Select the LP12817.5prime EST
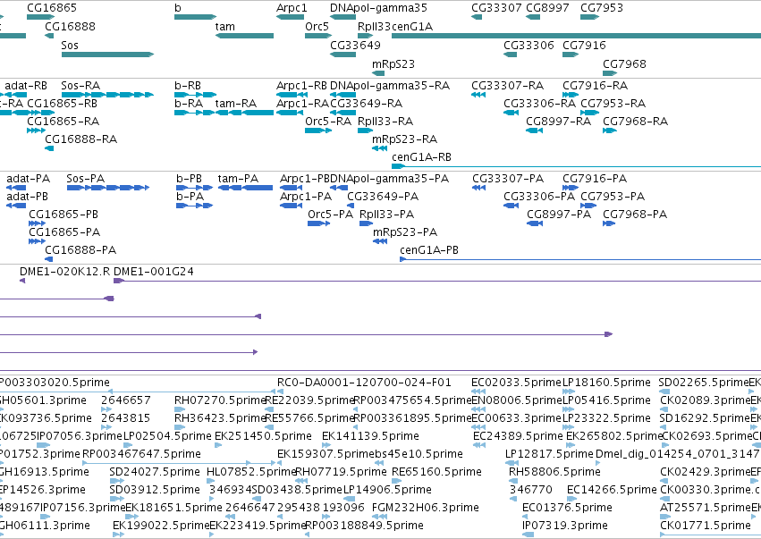Viewport: 761px width, 539px height. [512, 463]
